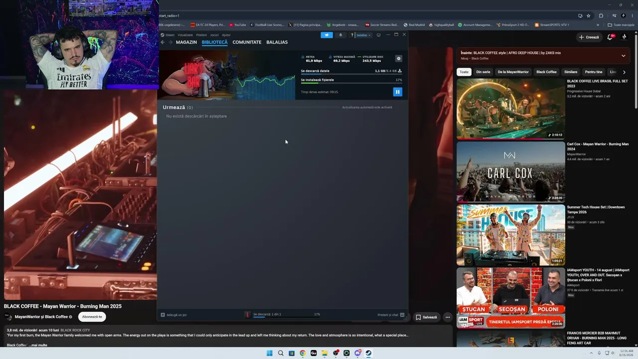Click the 'Urmează' queue heading
This screenshot has height=359, width=638.
pyautogui.click(x=174, y=107)
